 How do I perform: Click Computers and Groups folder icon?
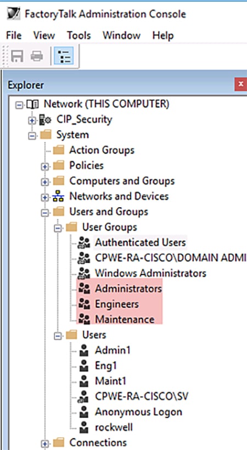click(x=59, y=181)
